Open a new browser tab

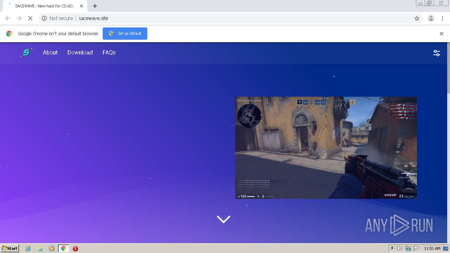pyautogui.click(x=95, y=6)
